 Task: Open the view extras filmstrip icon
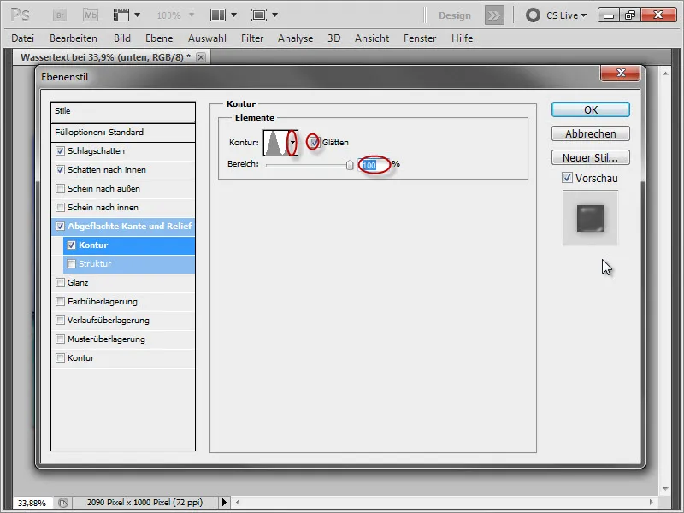pos(121,15)
